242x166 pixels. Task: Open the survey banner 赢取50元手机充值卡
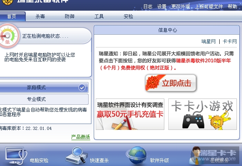coord(130,114)
